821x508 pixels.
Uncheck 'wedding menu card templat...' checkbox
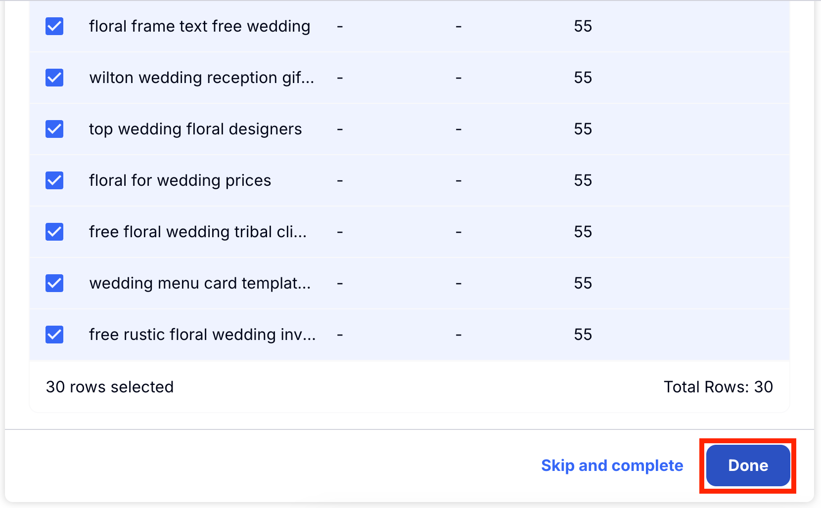pyautogui.click(x=54, y=283)
